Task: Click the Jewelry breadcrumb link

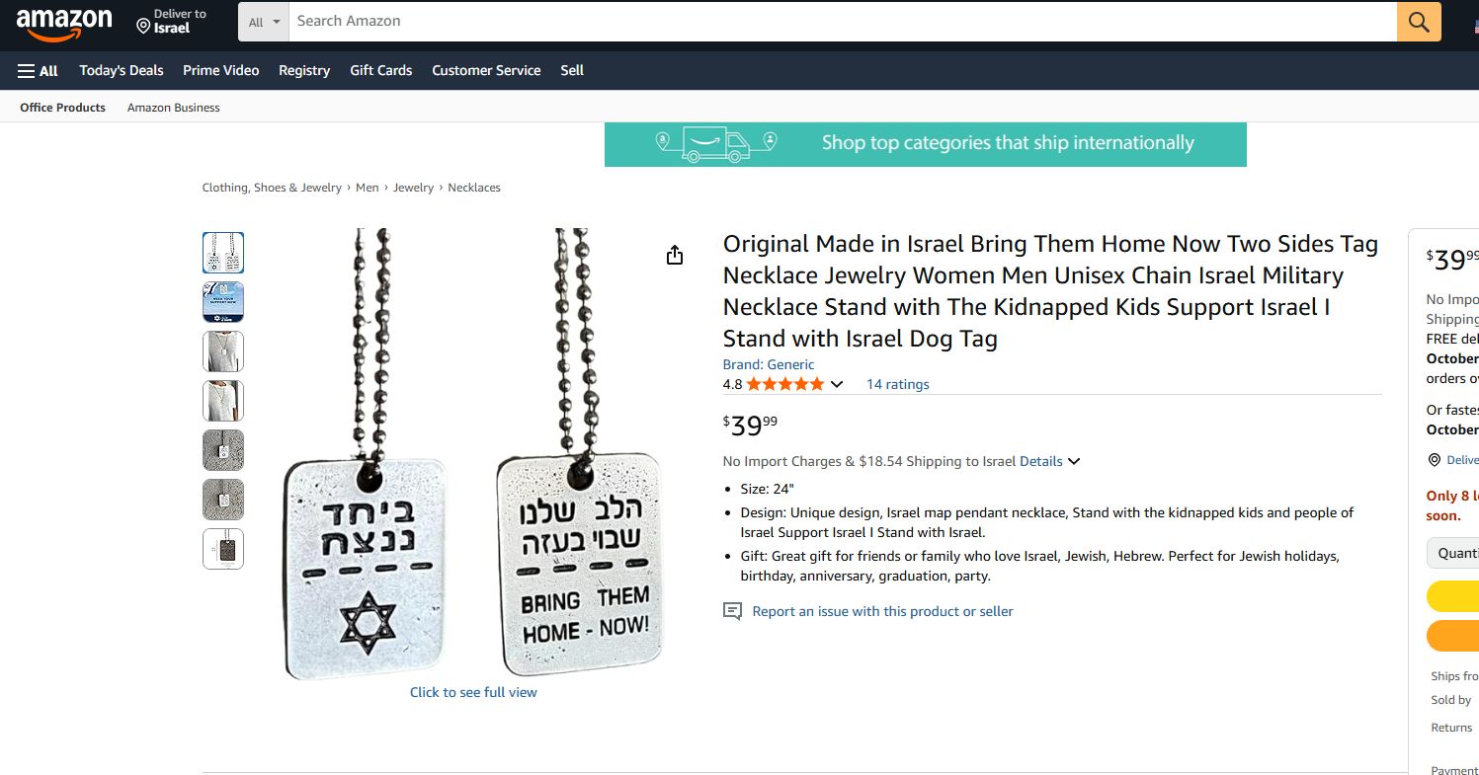Action: [413, 188]
